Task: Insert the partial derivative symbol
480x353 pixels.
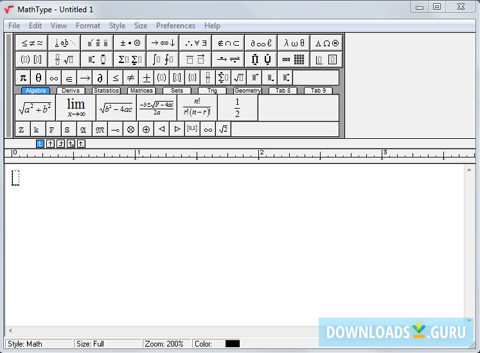Action: pyautogui.click(x=100, y=78)
